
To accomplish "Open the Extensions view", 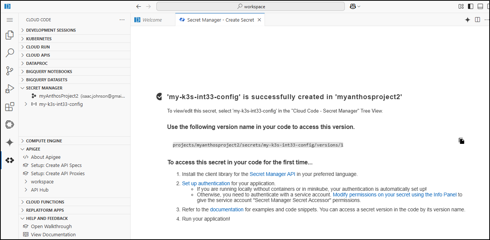I will pyautogui.click(x=10, y=107).
